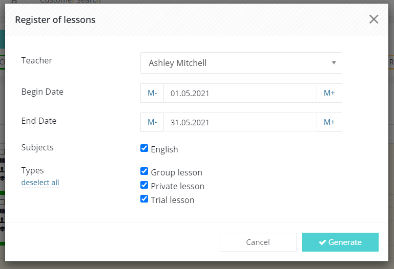Image resolution: width=394 pixels, height=269 pixels.
Task: Click the arrow beside Ashley Mitchell
Action: [334, 63]
